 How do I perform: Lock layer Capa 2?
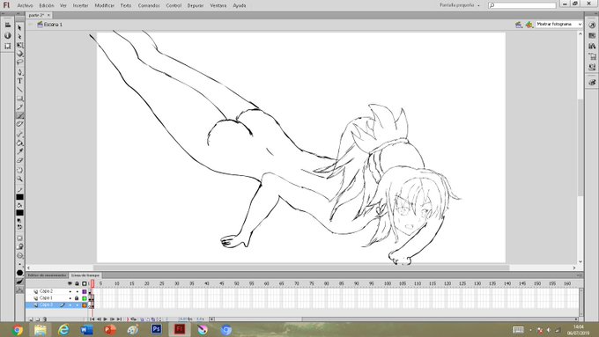pos(77,291)
